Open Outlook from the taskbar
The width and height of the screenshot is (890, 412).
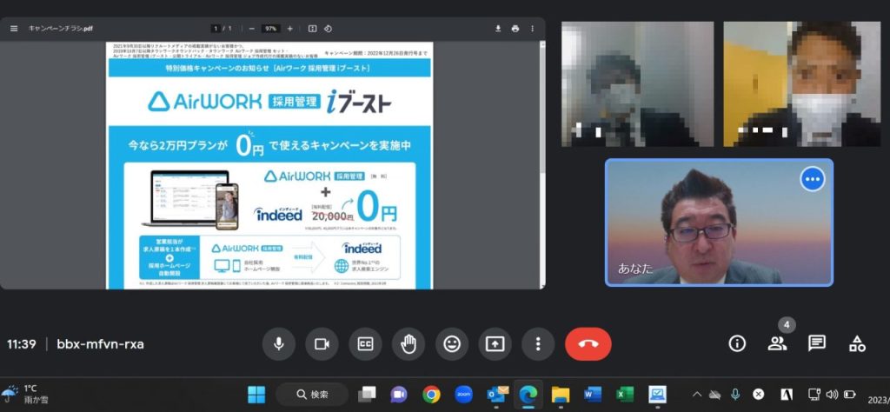click(x=496, y=394)
